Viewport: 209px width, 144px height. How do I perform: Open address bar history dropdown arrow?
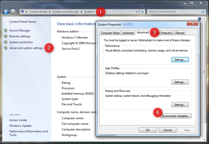pos(137,12)
